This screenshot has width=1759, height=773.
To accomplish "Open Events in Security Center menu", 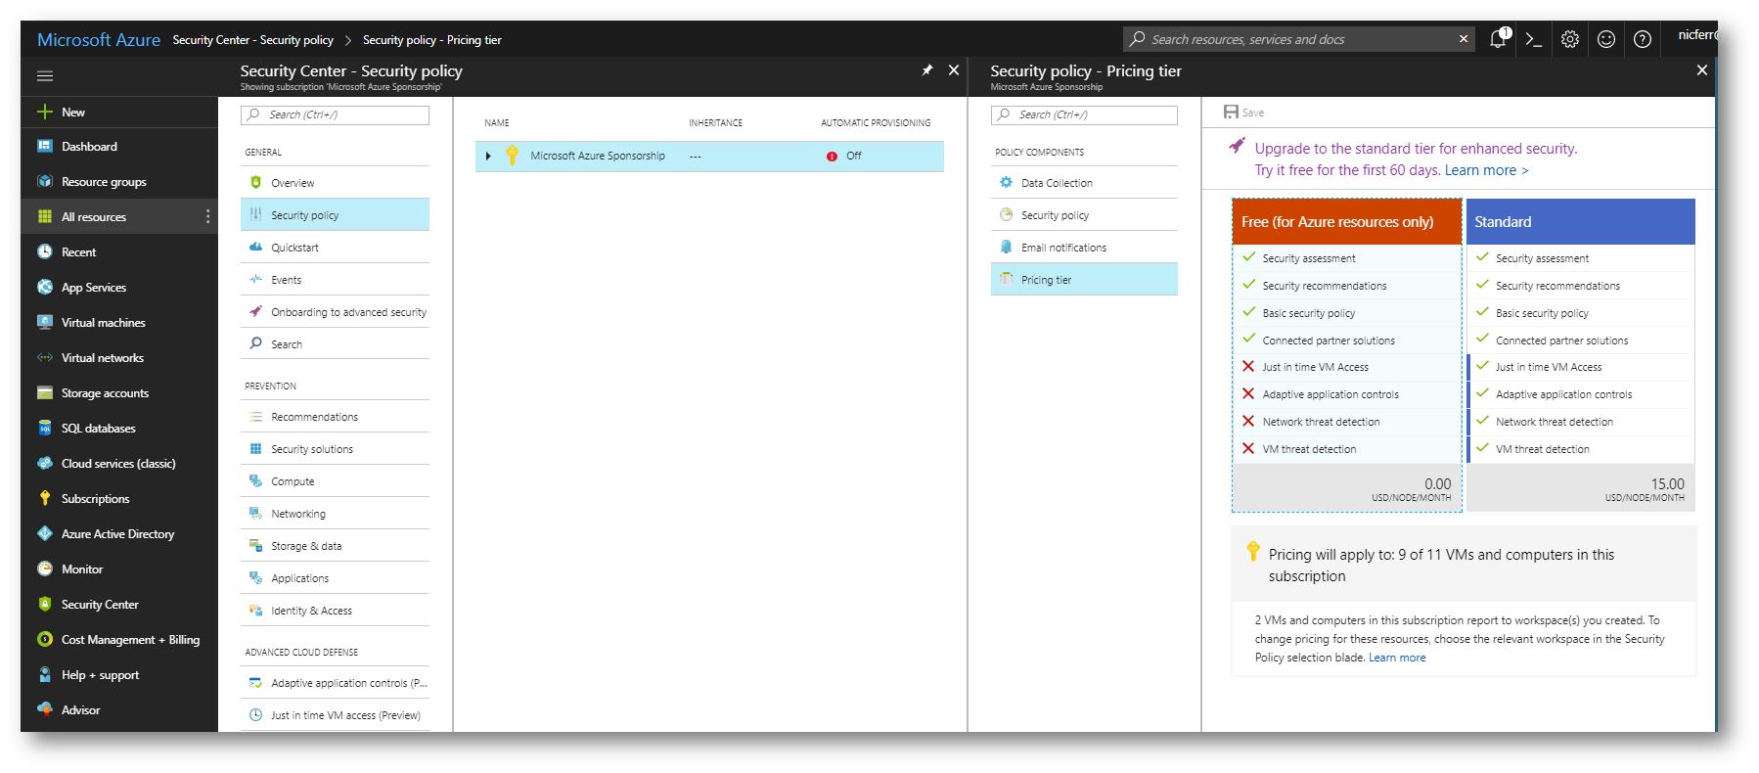I will pos(335,280).
